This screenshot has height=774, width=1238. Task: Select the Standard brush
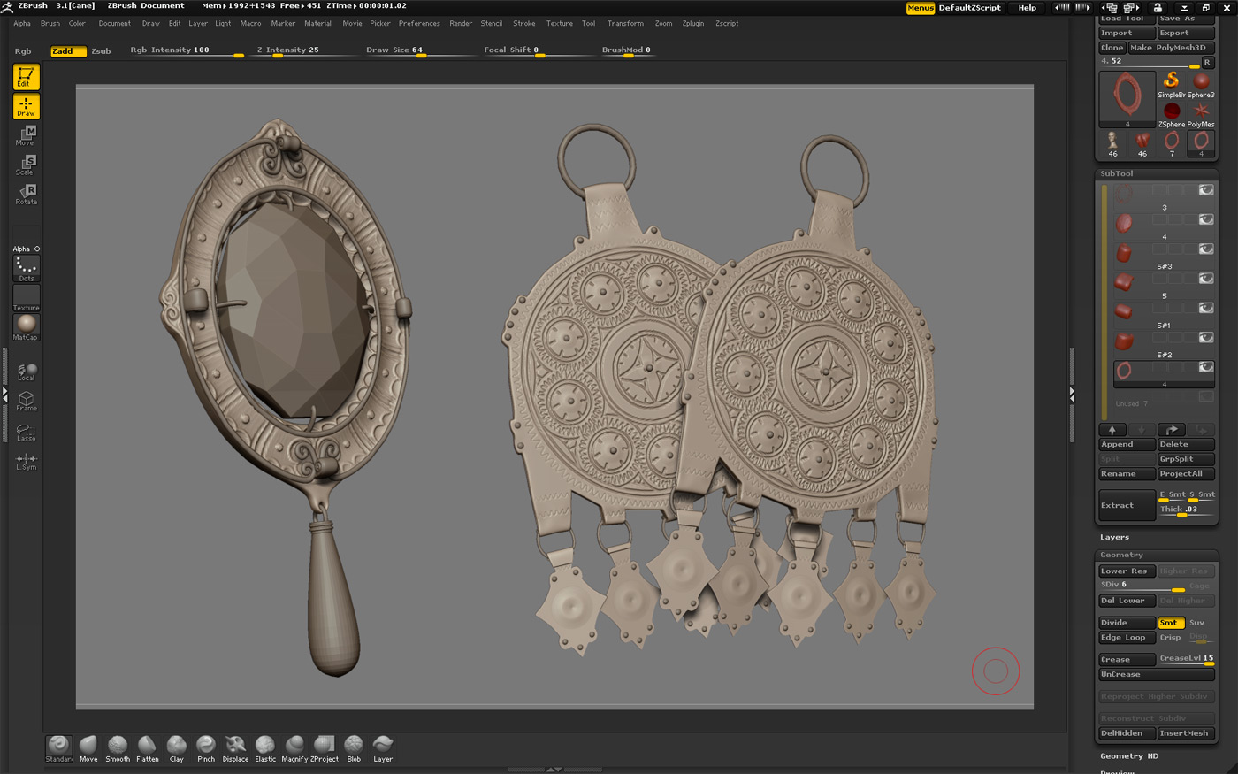(x=58, y=748)
